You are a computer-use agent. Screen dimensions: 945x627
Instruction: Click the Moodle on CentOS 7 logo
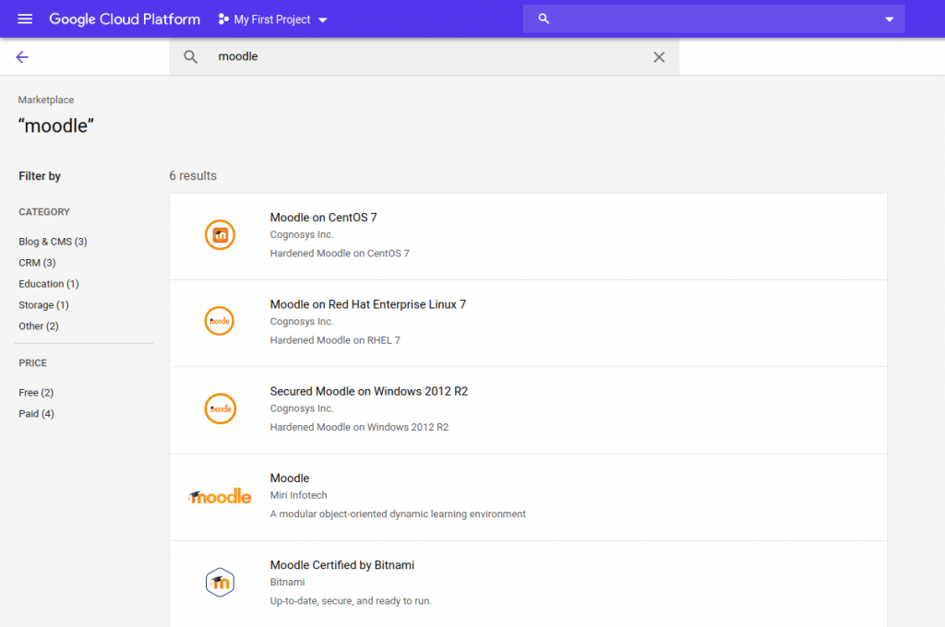220,234
